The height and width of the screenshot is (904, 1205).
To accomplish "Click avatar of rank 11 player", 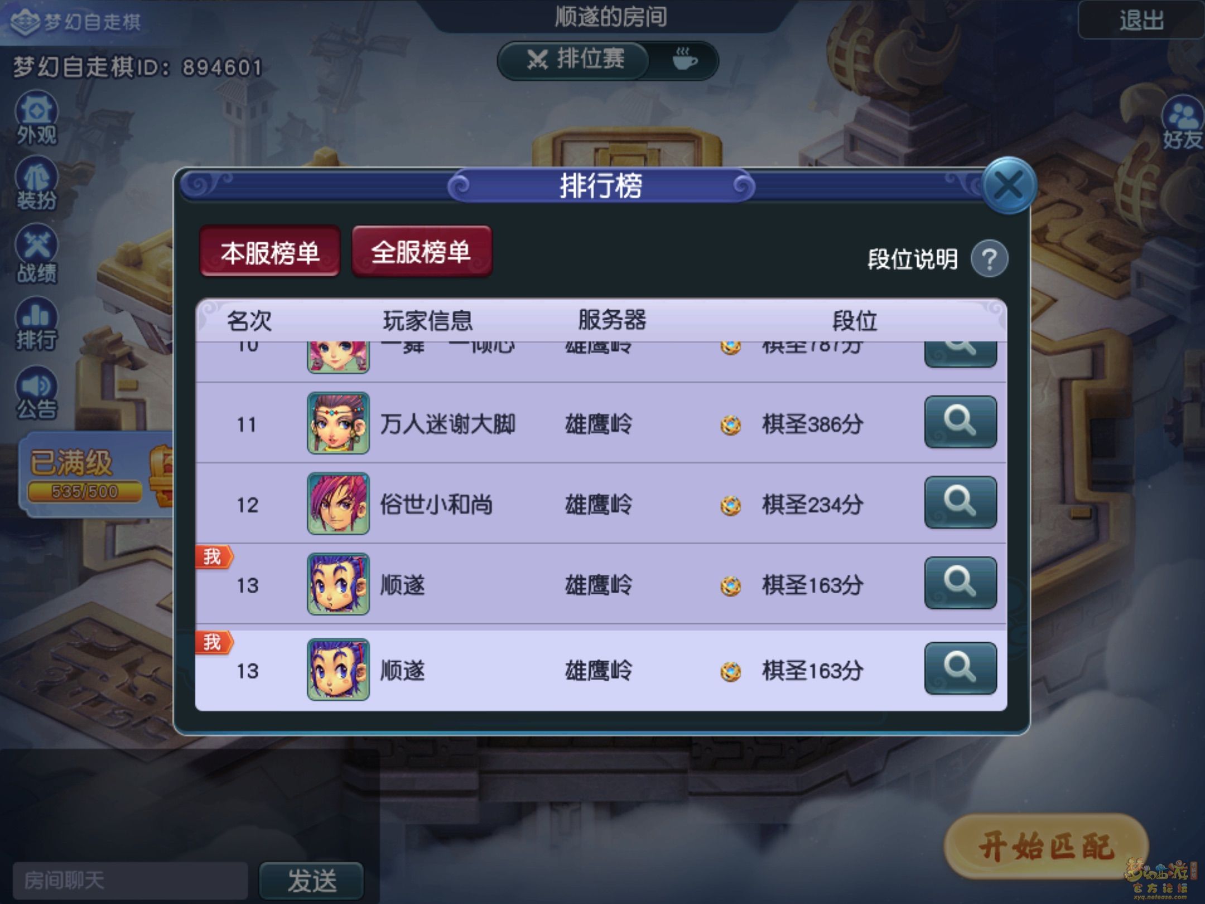I will tap(338, 422).
